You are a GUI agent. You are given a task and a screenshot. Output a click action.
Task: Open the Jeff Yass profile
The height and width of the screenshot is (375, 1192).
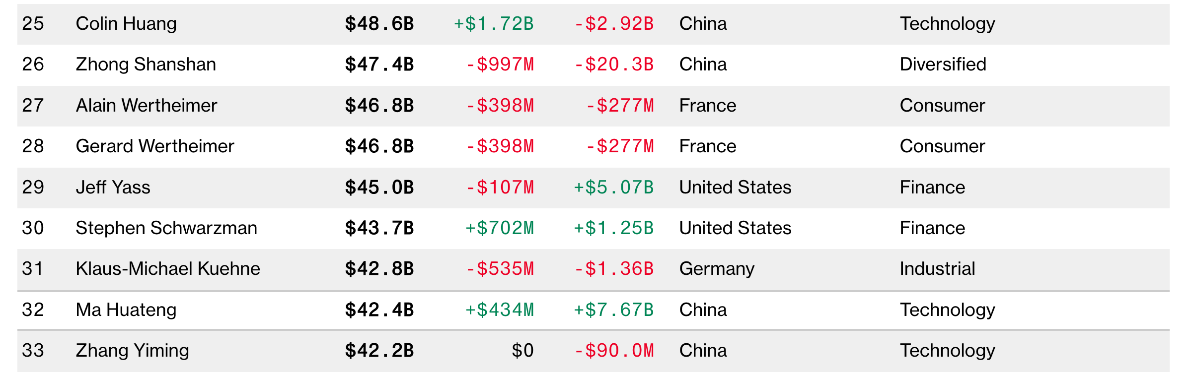[x=113, y=187]
